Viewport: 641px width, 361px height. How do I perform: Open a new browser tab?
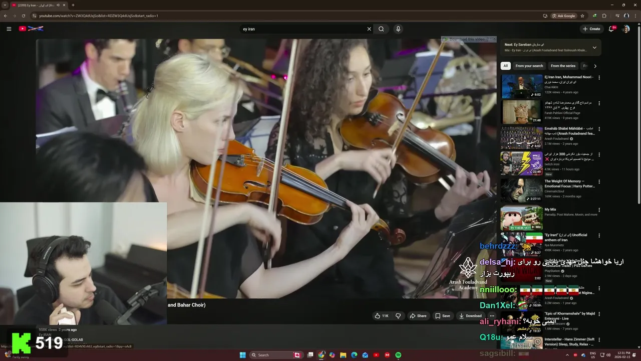(73, 5)
